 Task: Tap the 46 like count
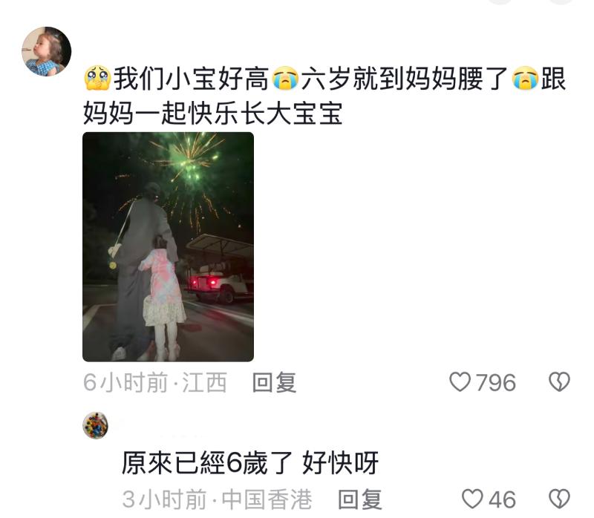tap(503, 499)
